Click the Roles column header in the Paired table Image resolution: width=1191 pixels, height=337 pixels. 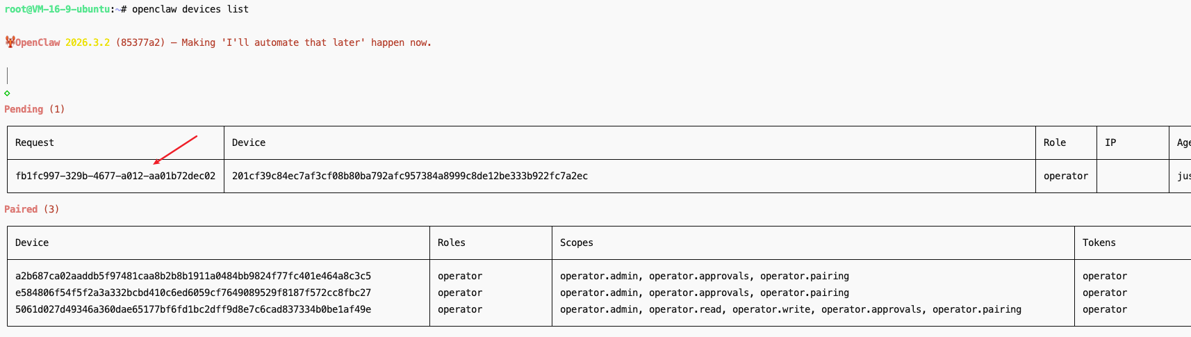pyautogui.click(x=451, y=243)
